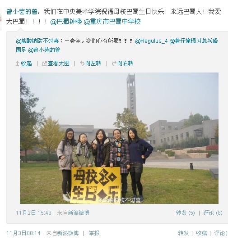
Task: Rotate image right via the 向右转 icon
Action: coord(114,63)
